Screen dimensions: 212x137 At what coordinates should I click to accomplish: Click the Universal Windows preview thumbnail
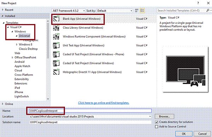pyautogui.click(x=185, y=69)
